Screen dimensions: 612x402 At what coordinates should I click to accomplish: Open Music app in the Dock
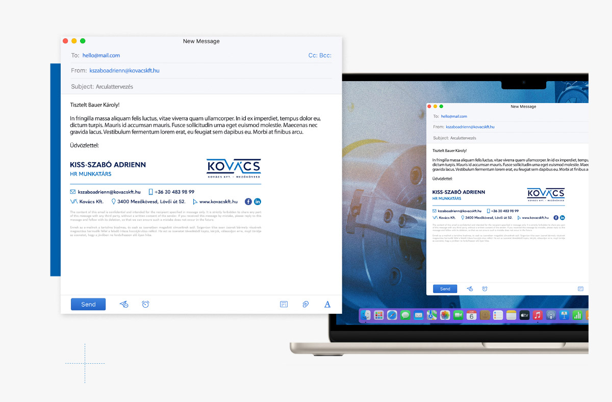(x=538, y=315)
